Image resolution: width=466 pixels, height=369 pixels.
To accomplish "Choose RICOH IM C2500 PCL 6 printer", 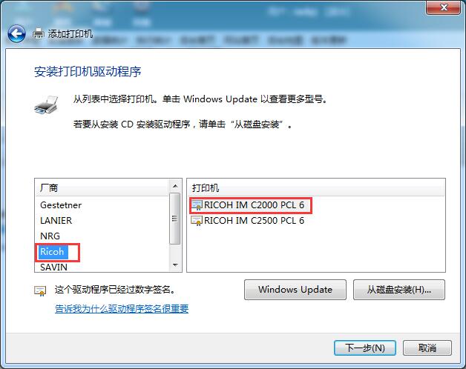I will (x=254, y=221).
